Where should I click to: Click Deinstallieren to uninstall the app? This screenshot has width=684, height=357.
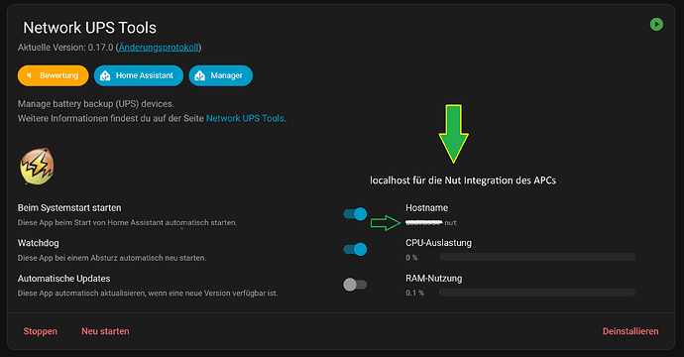[x=630, y=331]
